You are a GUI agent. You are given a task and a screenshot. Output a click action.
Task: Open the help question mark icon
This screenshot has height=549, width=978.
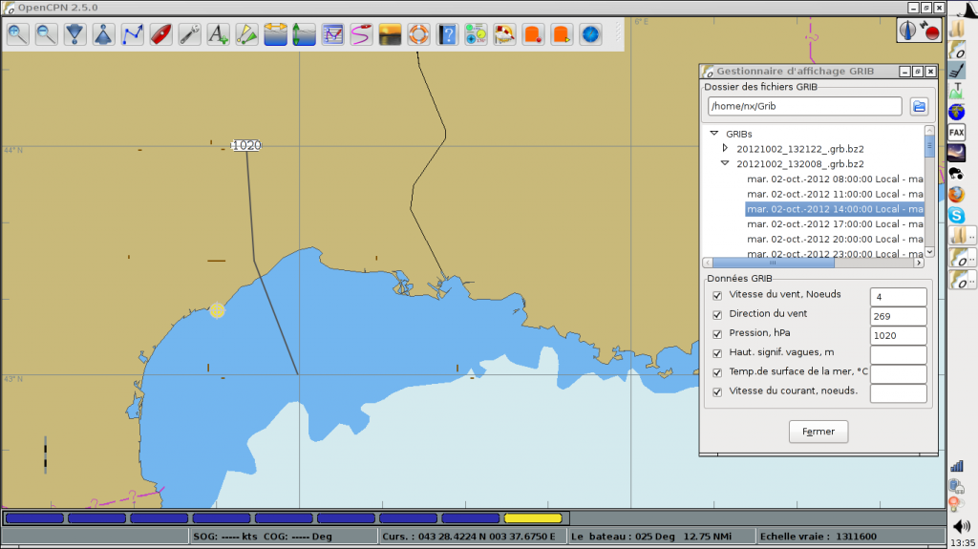[447, 35]
